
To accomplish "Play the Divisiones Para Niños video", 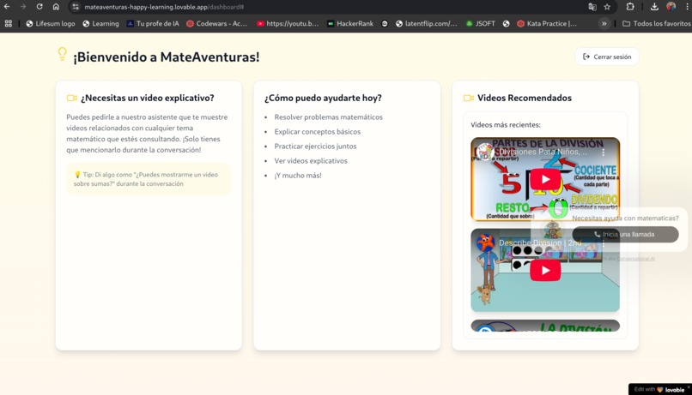I will pyautogui.click(x=545, y=179).
